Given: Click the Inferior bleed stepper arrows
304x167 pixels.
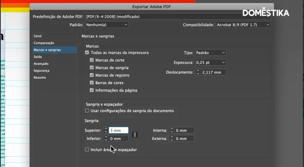Looking at the screenshot, I should click(106, 139).
